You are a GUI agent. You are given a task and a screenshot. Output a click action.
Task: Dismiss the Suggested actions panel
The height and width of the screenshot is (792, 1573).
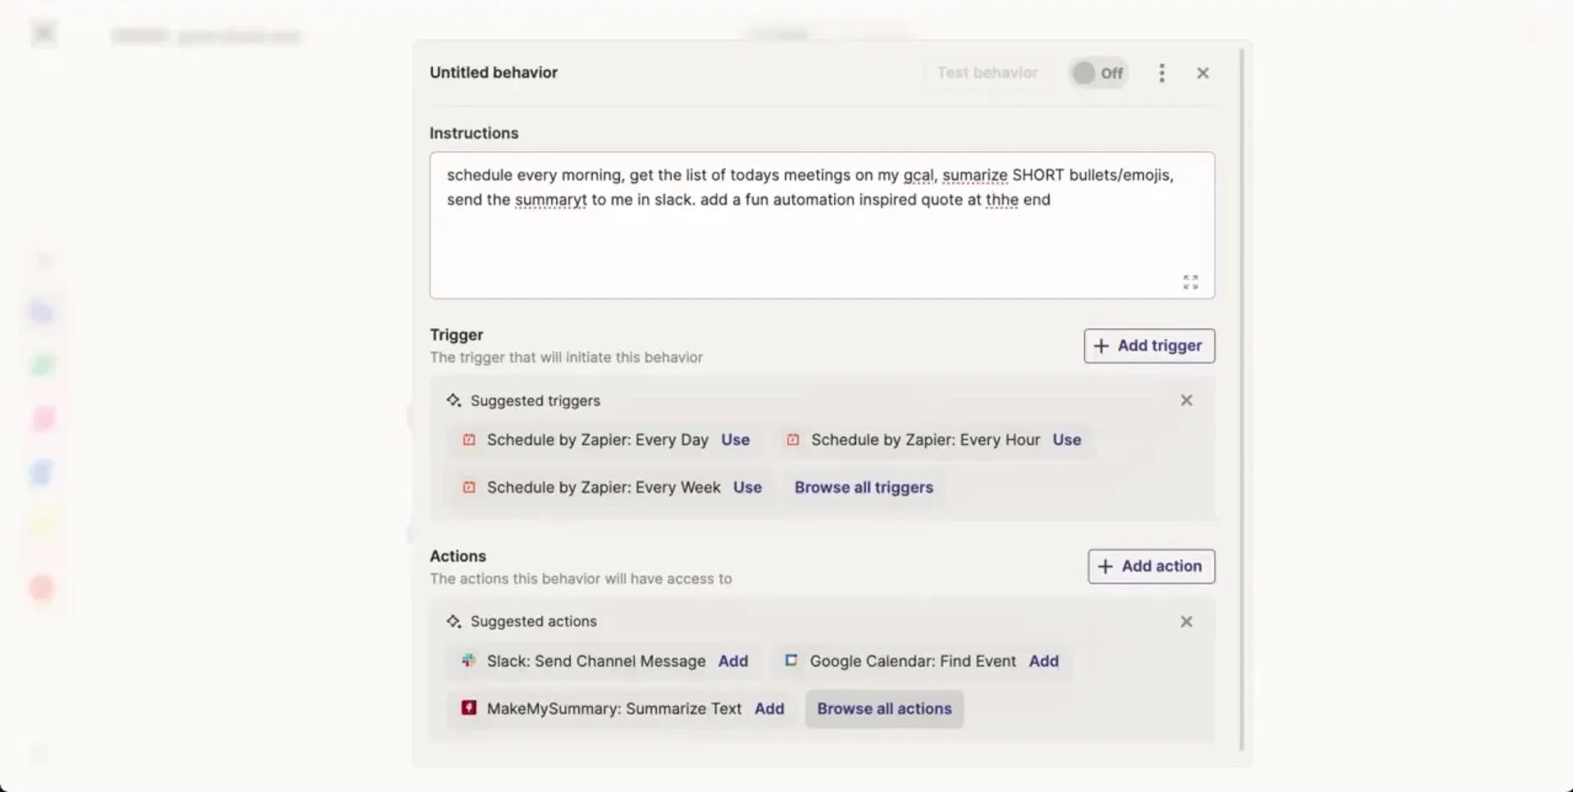pyautogui.click(x=1186, y=621)
